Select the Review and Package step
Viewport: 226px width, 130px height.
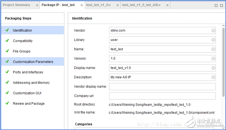pyautogui.click(x=29, y=104)
